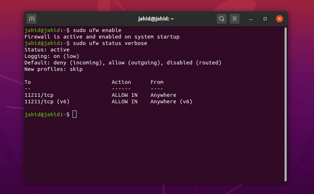Click the 'New profiles: skip' line
This screenshot has width=314, height=194.
(x=54, y=69)
